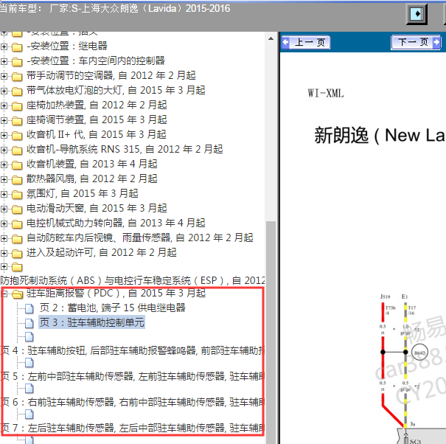Open 页 4：驻车辅助按钮 page entry
Viewport: 446px width, 444px height.
(x=132, y=350)
